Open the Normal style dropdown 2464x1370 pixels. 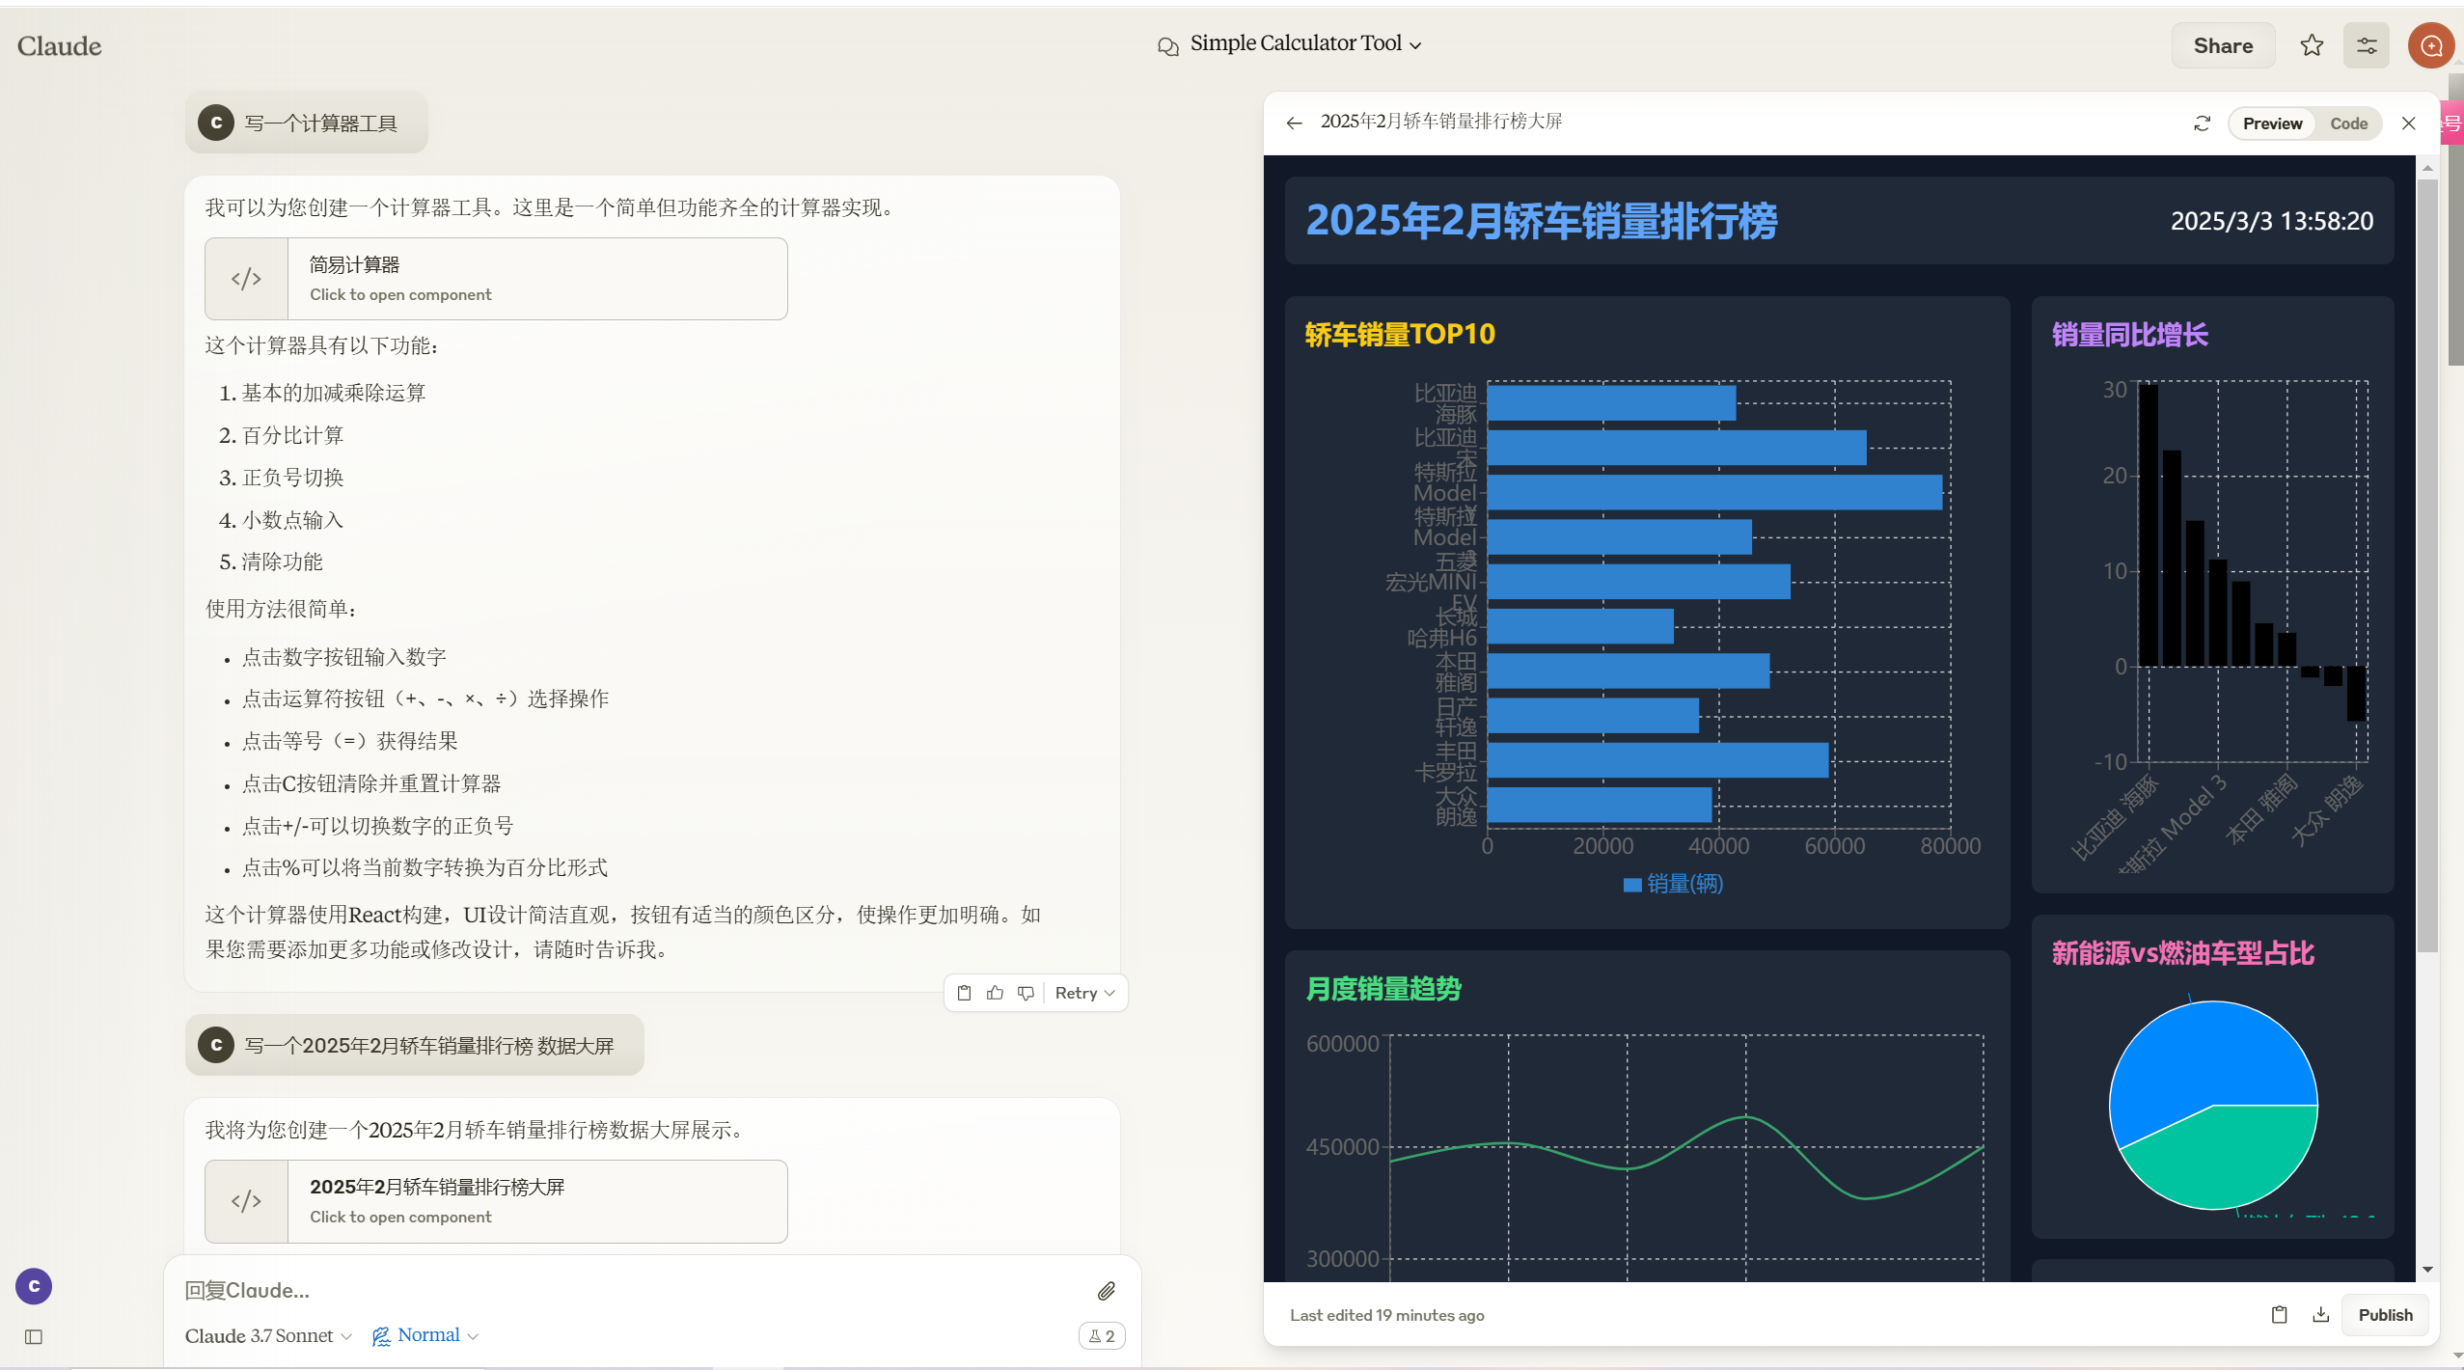point(425,1335)
